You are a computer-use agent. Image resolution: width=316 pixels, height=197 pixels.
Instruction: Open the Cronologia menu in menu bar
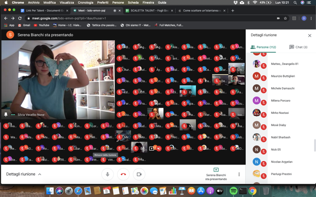tap(85, 2)
